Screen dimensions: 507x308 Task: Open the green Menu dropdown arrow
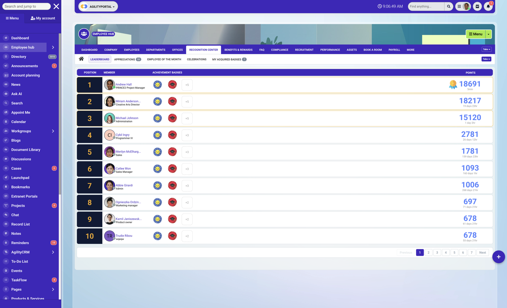(x=488, y=34)
